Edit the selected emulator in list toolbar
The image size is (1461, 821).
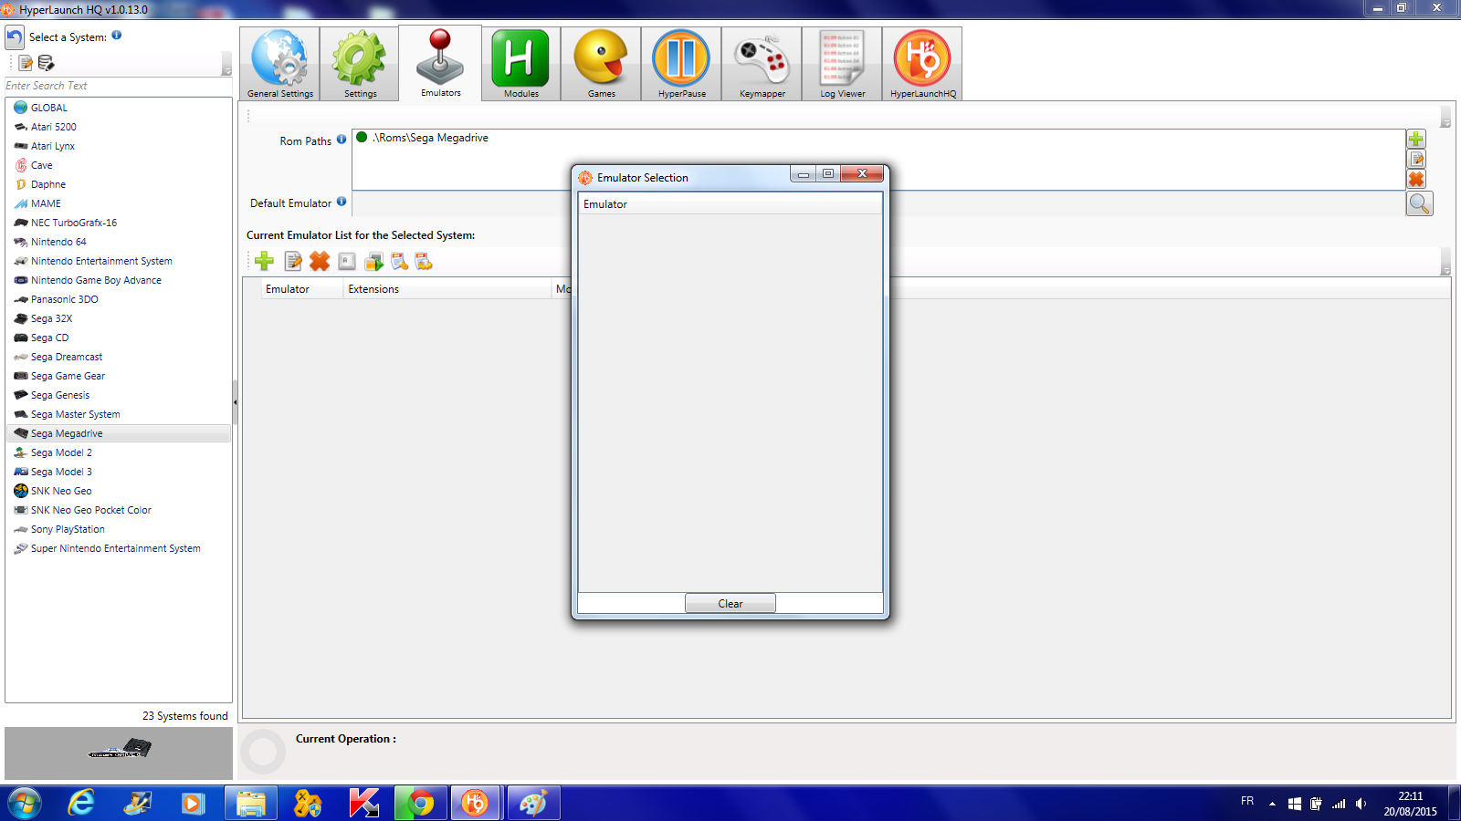click(x=293, y=262)
